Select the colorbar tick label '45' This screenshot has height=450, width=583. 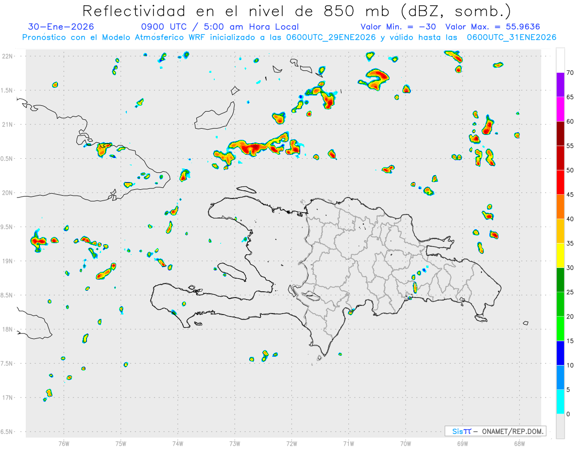(x=570, y=195)
